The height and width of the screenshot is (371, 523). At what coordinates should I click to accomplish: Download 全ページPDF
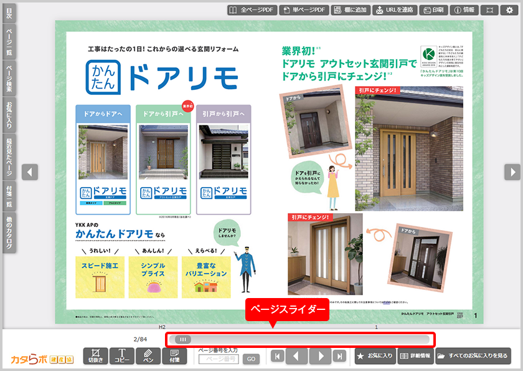click(252, 10)
